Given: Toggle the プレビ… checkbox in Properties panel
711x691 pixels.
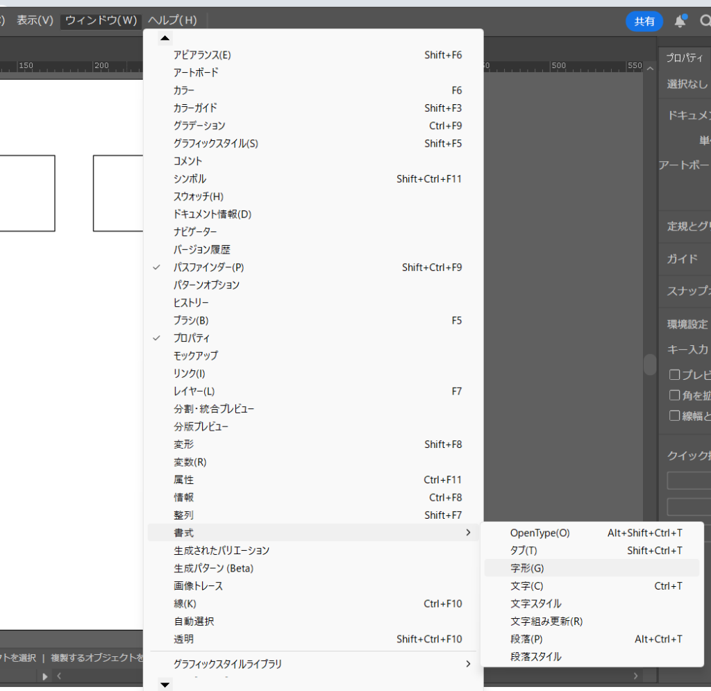Looking at the screenshot, I should [674, 375].
